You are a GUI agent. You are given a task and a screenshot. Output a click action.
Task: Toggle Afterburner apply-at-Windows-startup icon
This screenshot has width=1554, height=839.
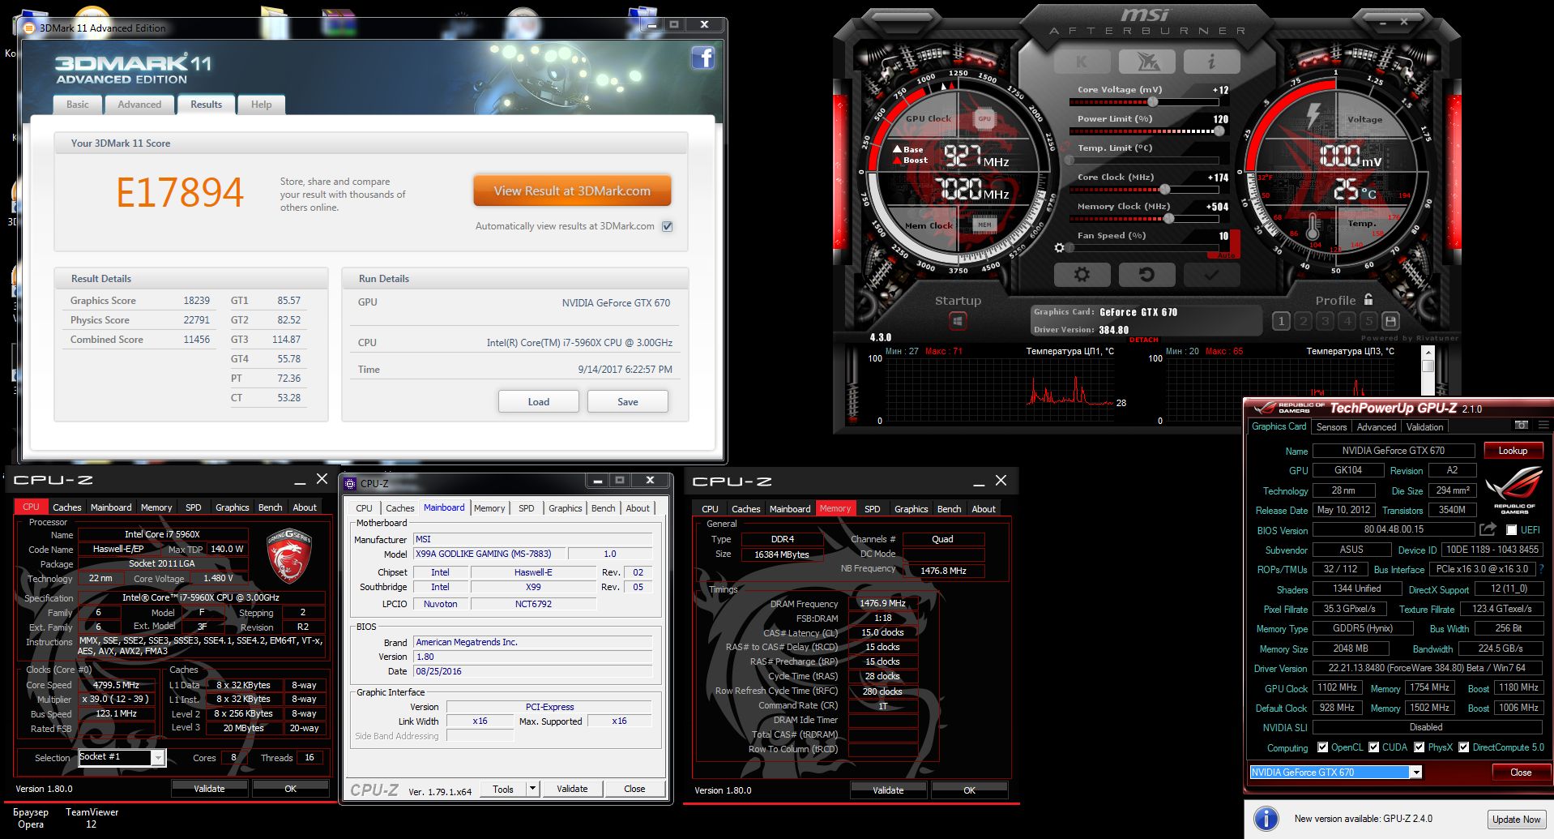958,322
